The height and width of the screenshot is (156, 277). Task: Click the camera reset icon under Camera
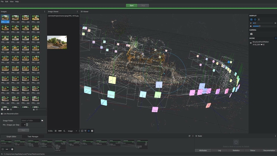point(251,34)
